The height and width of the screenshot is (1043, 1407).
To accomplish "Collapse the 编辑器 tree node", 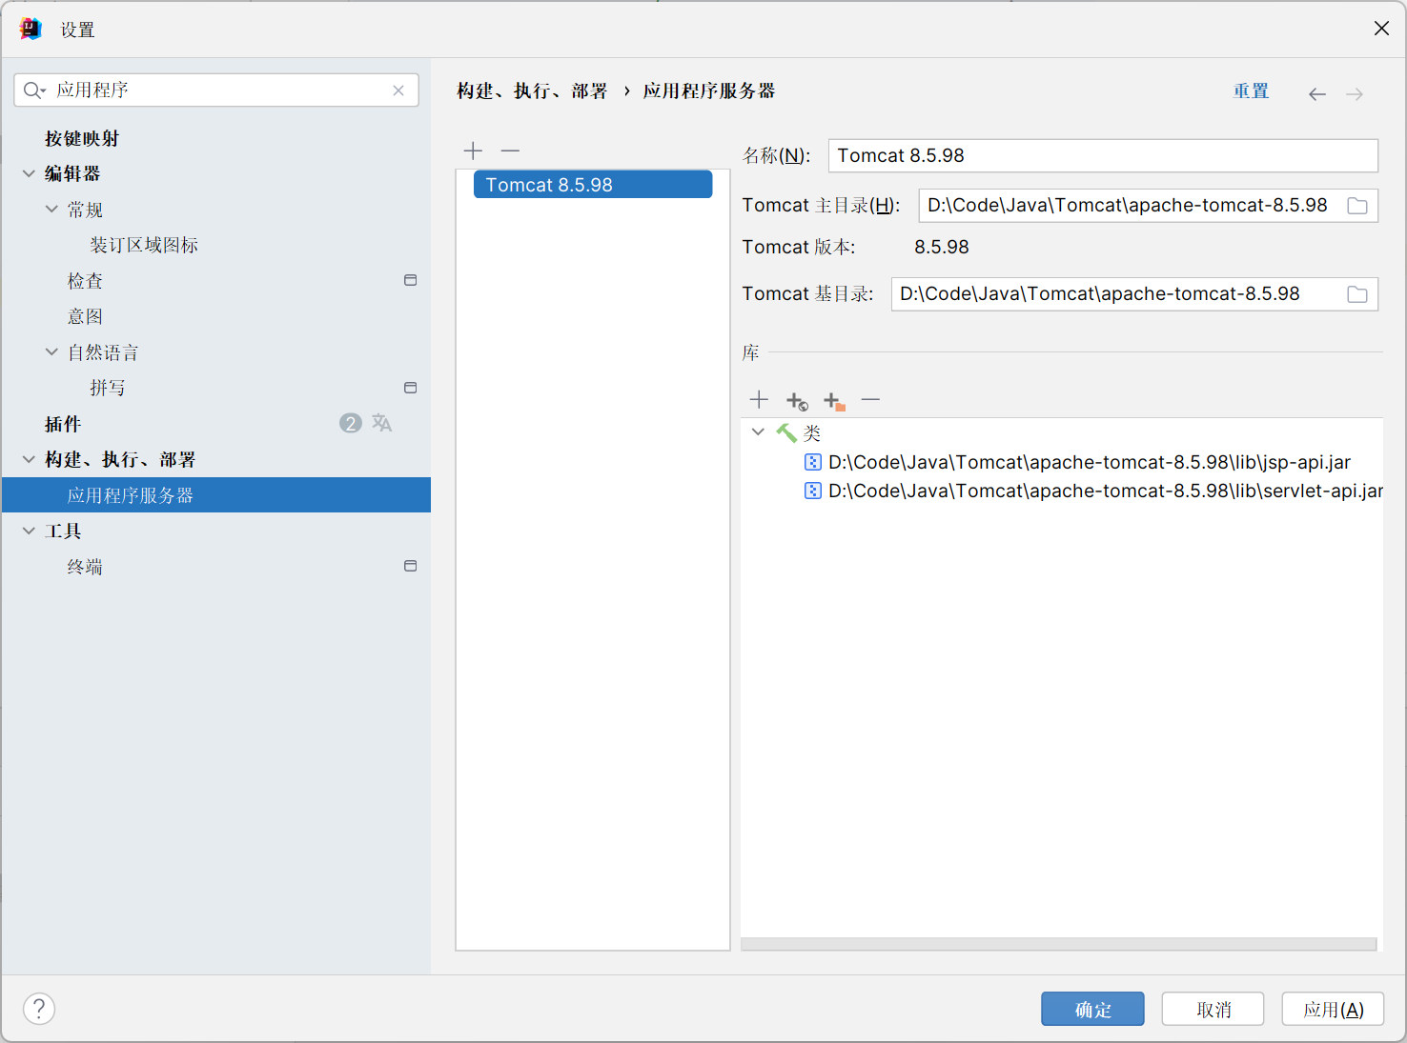I will pos(29,173).
